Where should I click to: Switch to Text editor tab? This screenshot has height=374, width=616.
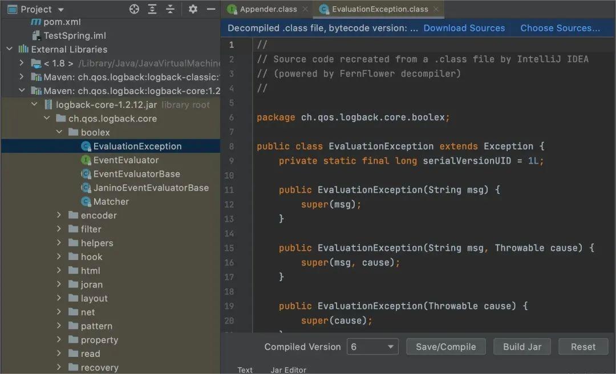click(x=245, y=369)
